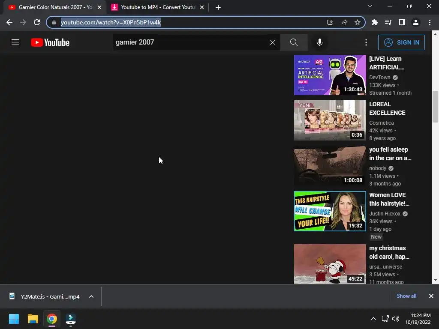Click the page scrollbar thumb
This screenshot has height=329, width=439.
pos(435,107)
